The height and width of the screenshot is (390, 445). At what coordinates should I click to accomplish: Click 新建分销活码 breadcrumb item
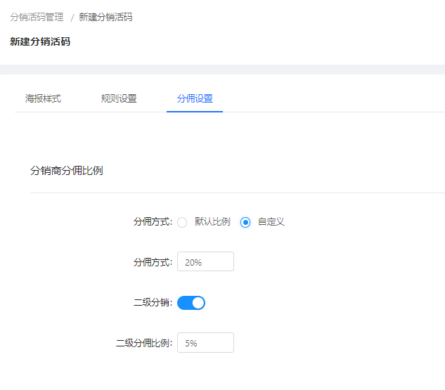[105, 17]
